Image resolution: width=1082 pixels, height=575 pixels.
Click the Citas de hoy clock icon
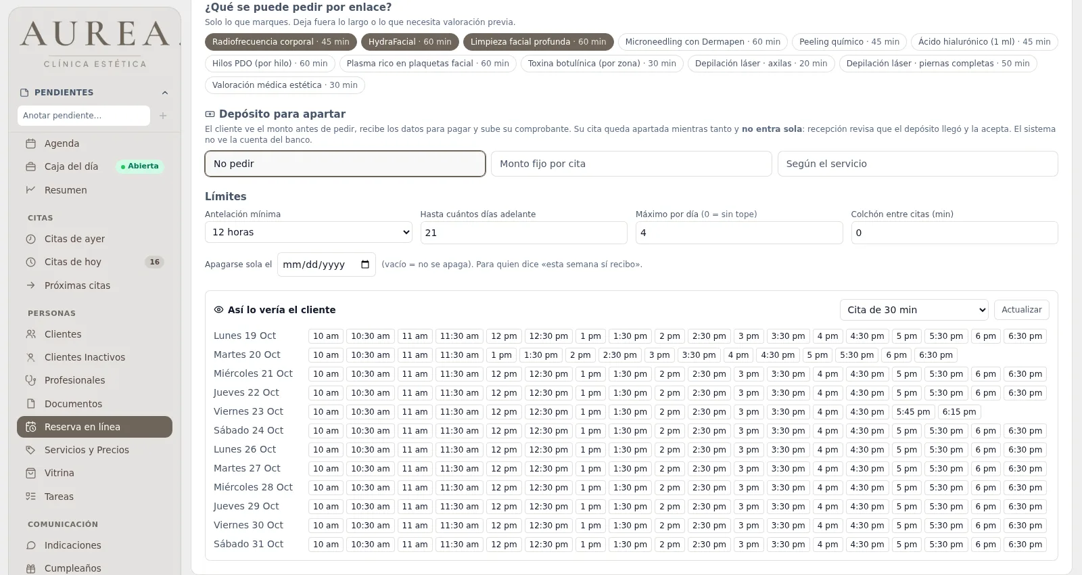[30, 262]
